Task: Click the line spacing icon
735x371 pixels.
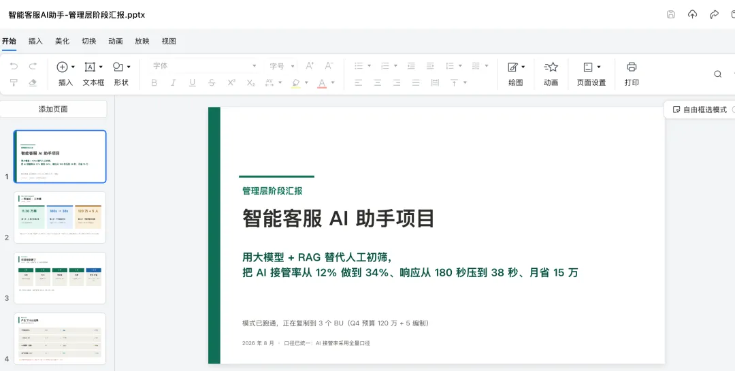Action: pyautogui.click(x=450, y=66)
